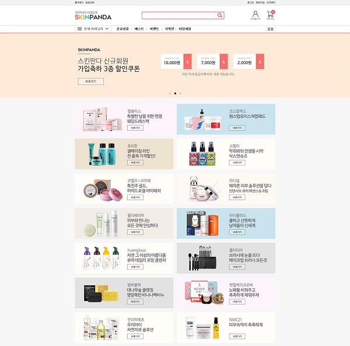Screen dimensions: 350x346
Task: Click 바로가기 on the 킨더퍼퓸 card
Action: tap(135, 337)
